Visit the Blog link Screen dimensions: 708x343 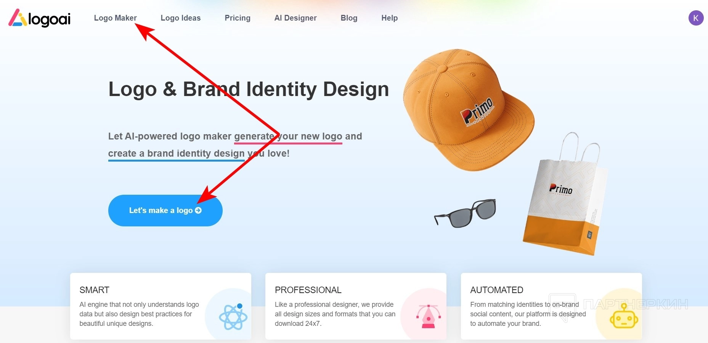349,18
